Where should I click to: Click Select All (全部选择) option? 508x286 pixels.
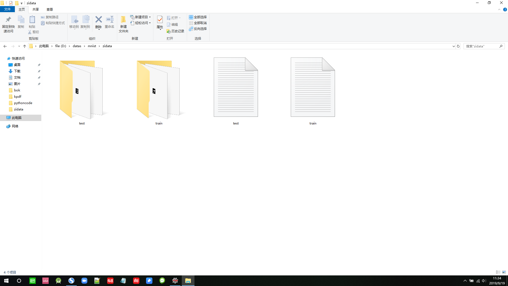tap(198, 17)
